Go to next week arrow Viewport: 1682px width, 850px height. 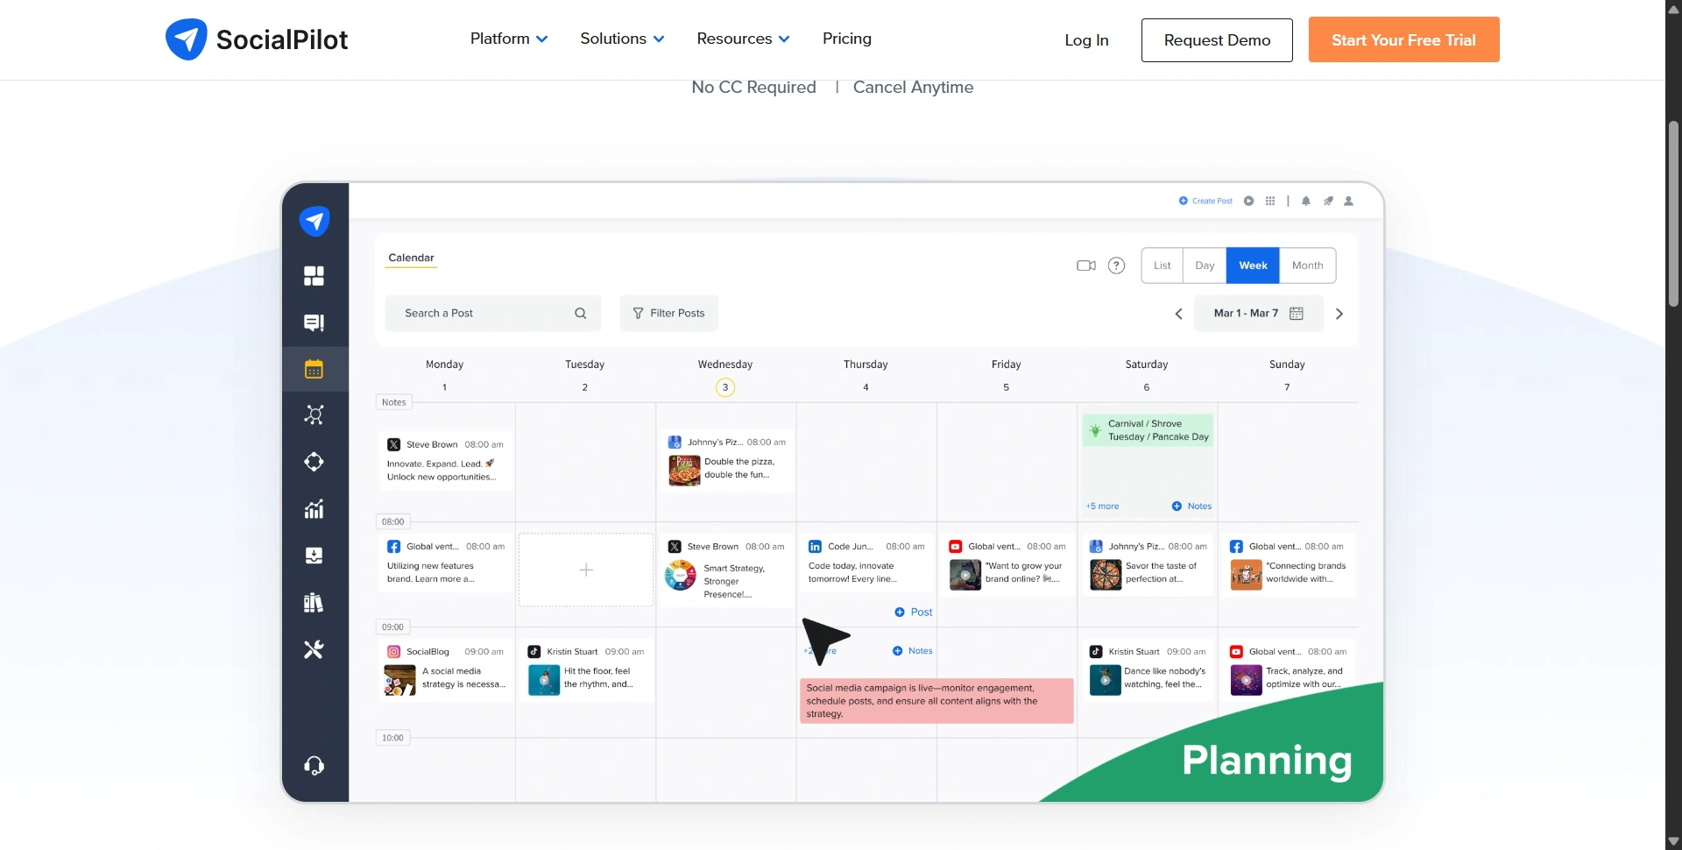click(x=1339, y=314)
